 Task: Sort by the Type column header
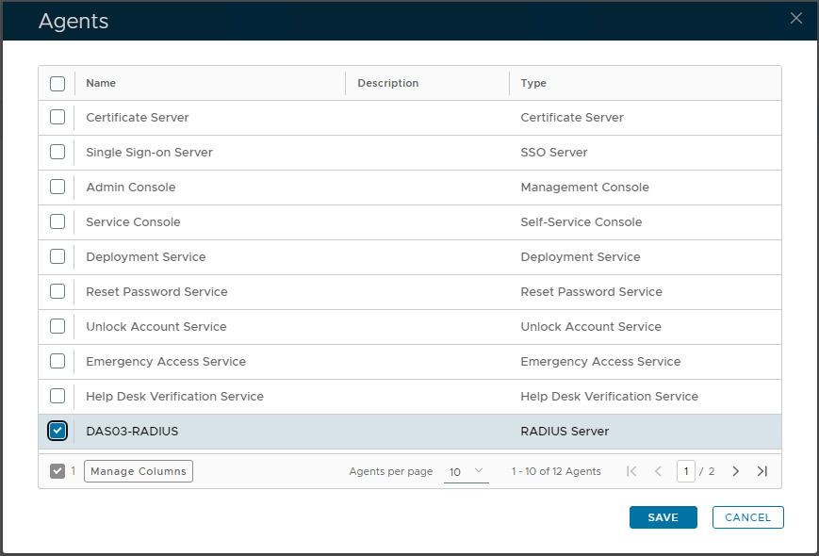[x=533, y=83]
